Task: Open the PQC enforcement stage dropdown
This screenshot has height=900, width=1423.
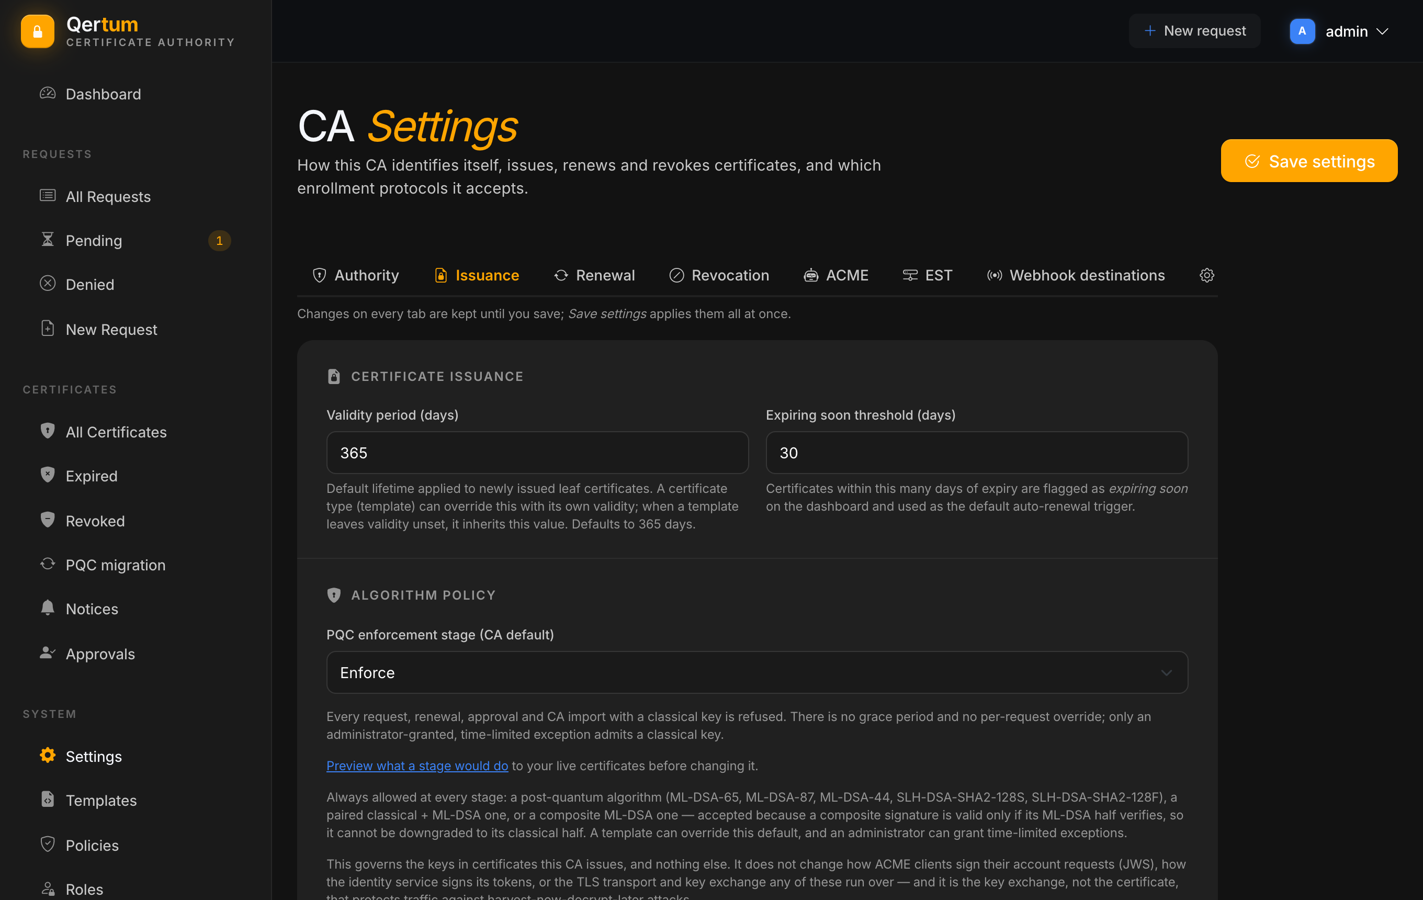Action: [x=757, y=672]
